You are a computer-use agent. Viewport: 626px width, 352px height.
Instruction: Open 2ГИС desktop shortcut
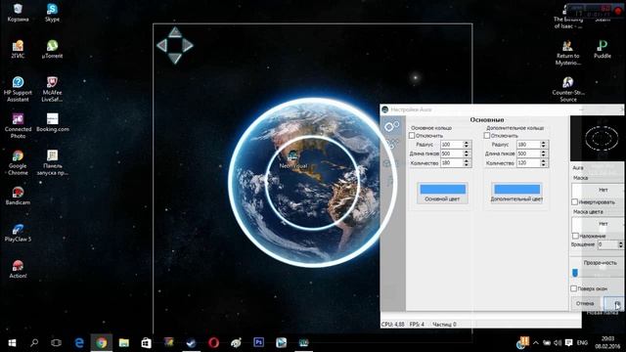click(18, 49)
